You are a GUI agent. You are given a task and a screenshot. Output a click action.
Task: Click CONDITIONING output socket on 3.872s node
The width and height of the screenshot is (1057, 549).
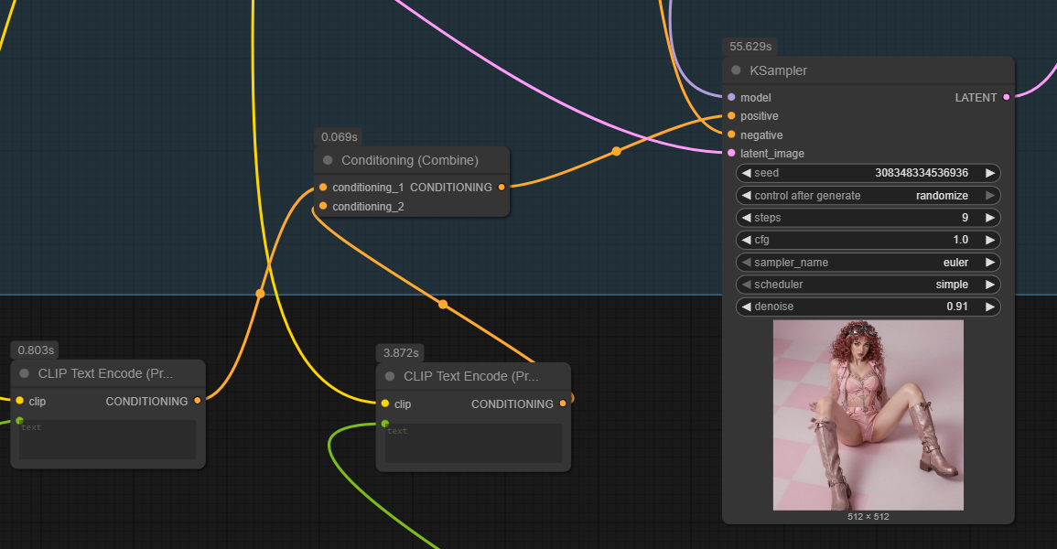563,404
